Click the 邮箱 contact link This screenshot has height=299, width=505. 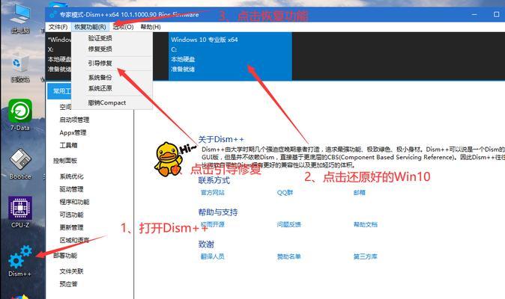point(359,193)
